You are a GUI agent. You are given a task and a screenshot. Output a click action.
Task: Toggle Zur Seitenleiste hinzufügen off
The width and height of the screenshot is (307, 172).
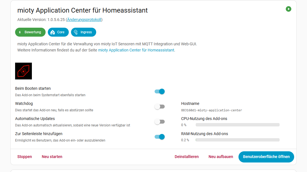(x=160, y=137)
